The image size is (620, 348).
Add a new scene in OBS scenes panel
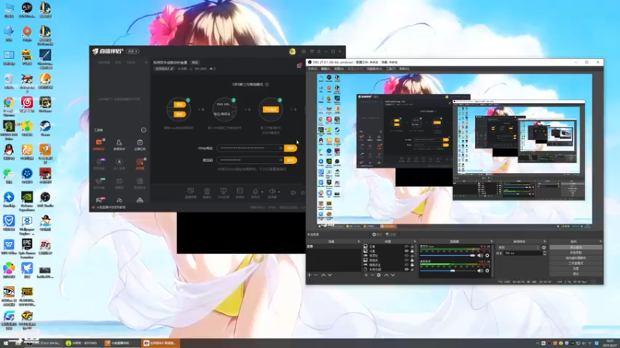tap(309, 275)
